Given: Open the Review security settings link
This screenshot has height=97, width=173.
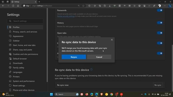Looking at the screenshot, I should pos(66,16).
